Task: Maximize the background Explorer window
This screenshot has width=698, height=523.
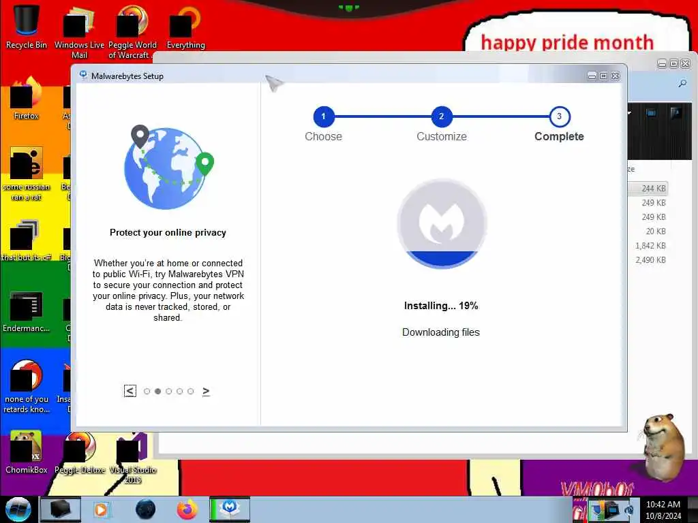Action: click(674, 63)
